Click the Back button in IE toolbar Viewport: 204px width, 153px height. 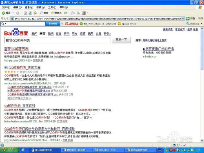(6, 13)
